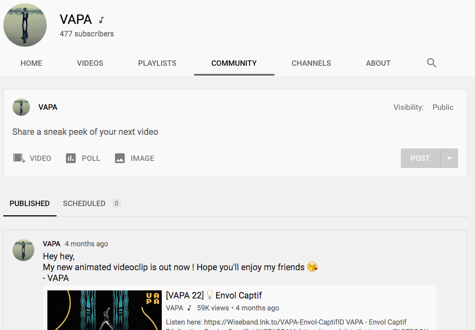Click the poll chart icon
Viewport: 475px width, 330px height.
(71, 158)
